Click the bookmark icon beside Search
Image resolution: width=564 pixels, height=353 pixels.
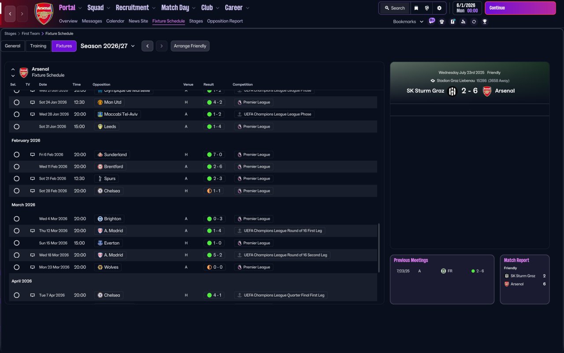[x=416, y=8]
